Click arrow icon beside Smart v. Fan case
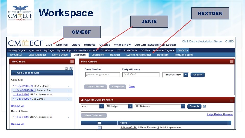Viewport: 245px width, 138px height. (x=69, y=90)
